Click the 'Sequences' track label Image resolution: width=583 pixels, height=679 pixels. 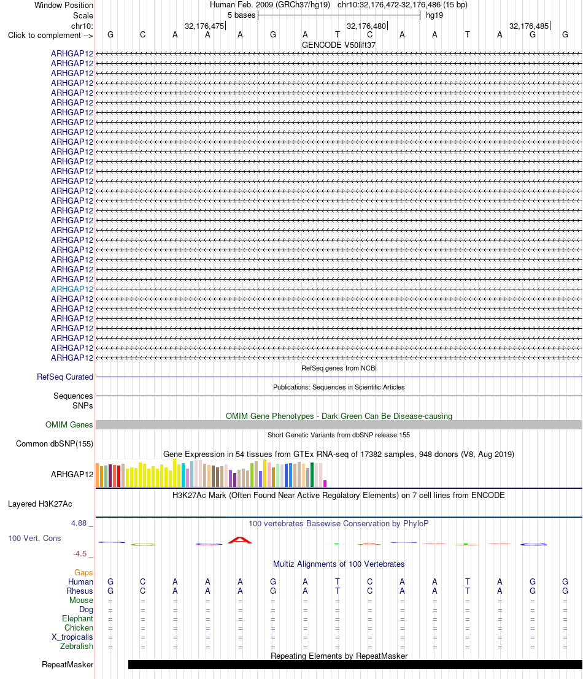point(73,396)
